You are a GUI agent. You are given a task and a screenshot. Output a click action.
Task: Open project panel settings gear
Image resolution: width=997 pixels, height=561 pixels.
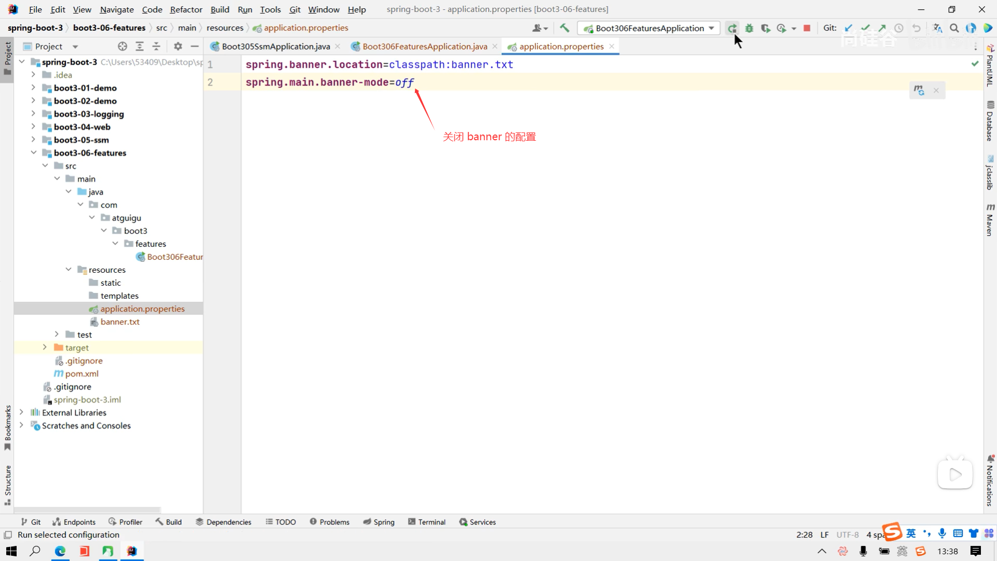[178, 46]
